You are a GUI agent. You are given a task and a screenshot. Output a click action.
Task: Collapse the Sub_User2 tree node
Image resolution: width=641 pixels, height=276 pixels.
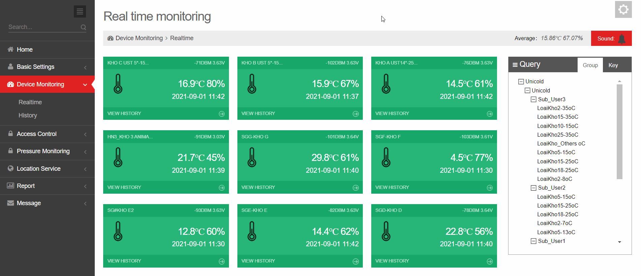(533, 188)
